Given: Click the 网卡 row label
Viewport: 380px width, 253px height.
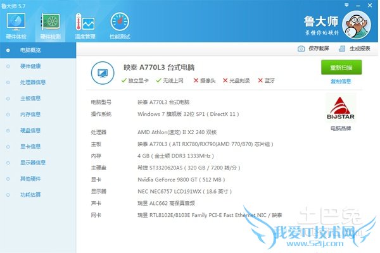Looking at the screenshot, I should pyautogui.click(x=96, y=215).
